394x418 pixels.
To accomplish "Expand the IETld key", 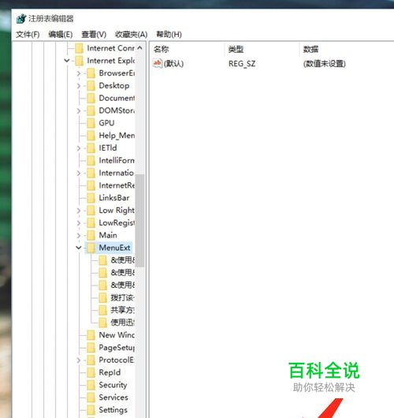I will tap(79, 148).
